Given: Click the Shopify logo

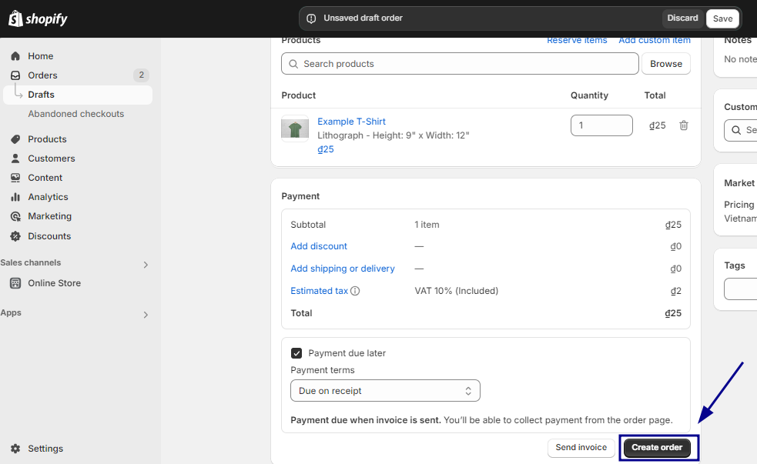Looking at the screenshot, I should (39, 18).
